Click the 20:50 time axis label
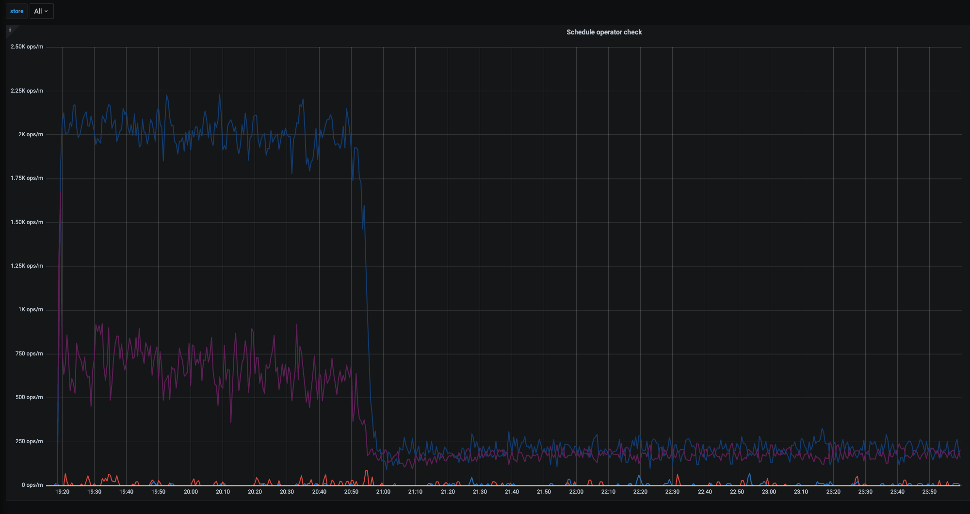970x514 pixels. (351, 492)
